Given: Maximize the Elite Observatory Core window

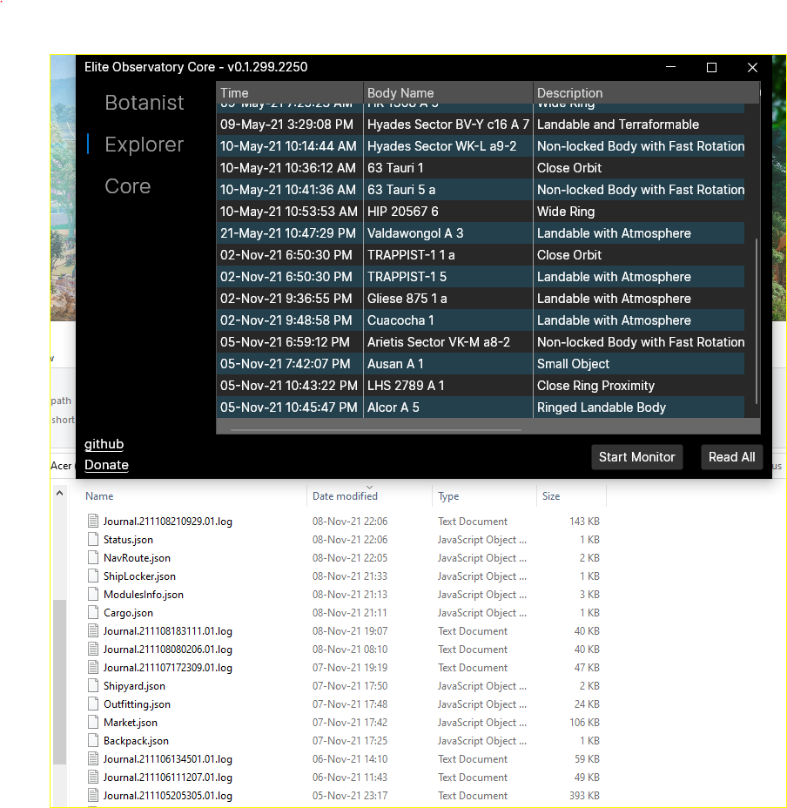Looking at the screenshot, I should [711, 67].
